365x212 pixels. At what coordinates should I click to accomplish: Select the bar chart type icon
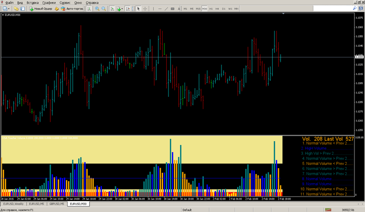click(89, 9)
